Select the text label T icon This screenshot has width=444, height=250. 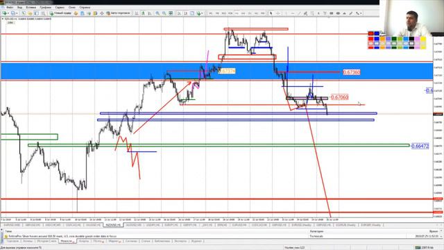(x=325, y=13)
